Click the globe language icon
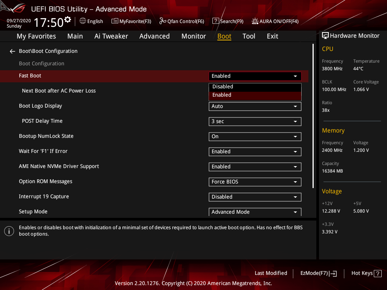 click(x=83, y=21)
